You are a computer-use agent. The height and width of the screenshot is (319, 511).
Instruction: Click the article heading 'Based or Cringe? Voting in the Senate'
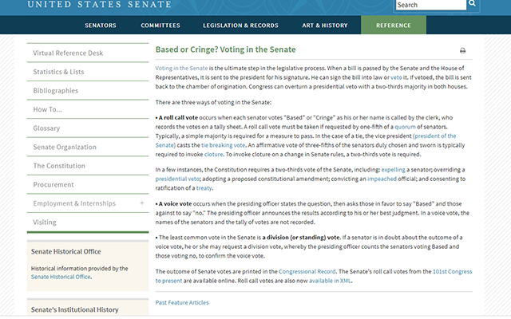point(225,49)
